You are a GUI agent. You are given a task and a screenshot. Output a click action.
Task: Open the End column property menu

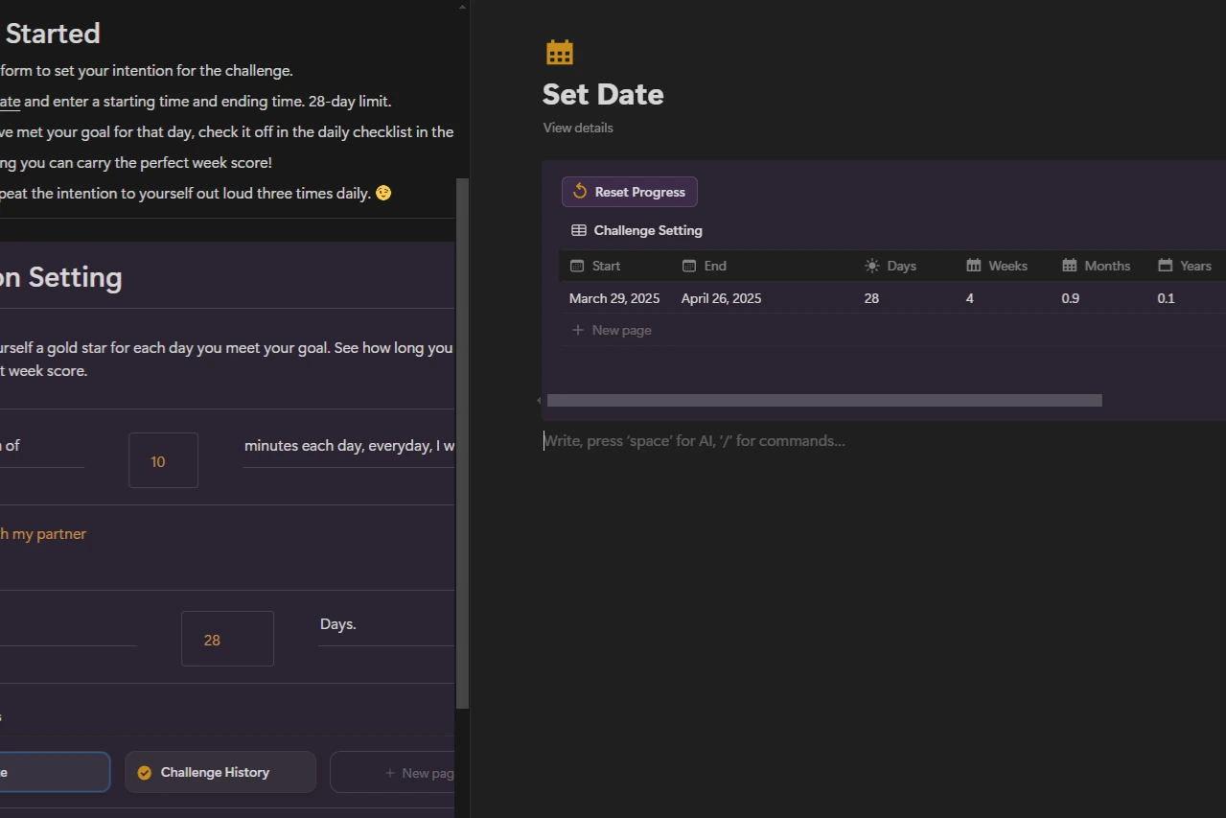705,266
